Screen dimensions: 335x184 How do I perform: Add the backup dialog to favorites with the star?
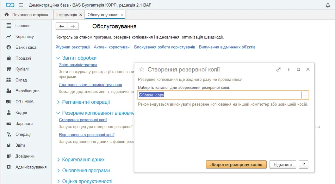(x=142, y=69)
